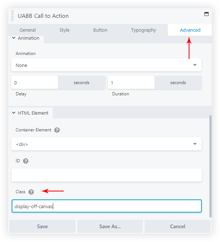Focus the Duration seconds input field
The height and width of the screenshot is (242, 220).
[131, 83]
